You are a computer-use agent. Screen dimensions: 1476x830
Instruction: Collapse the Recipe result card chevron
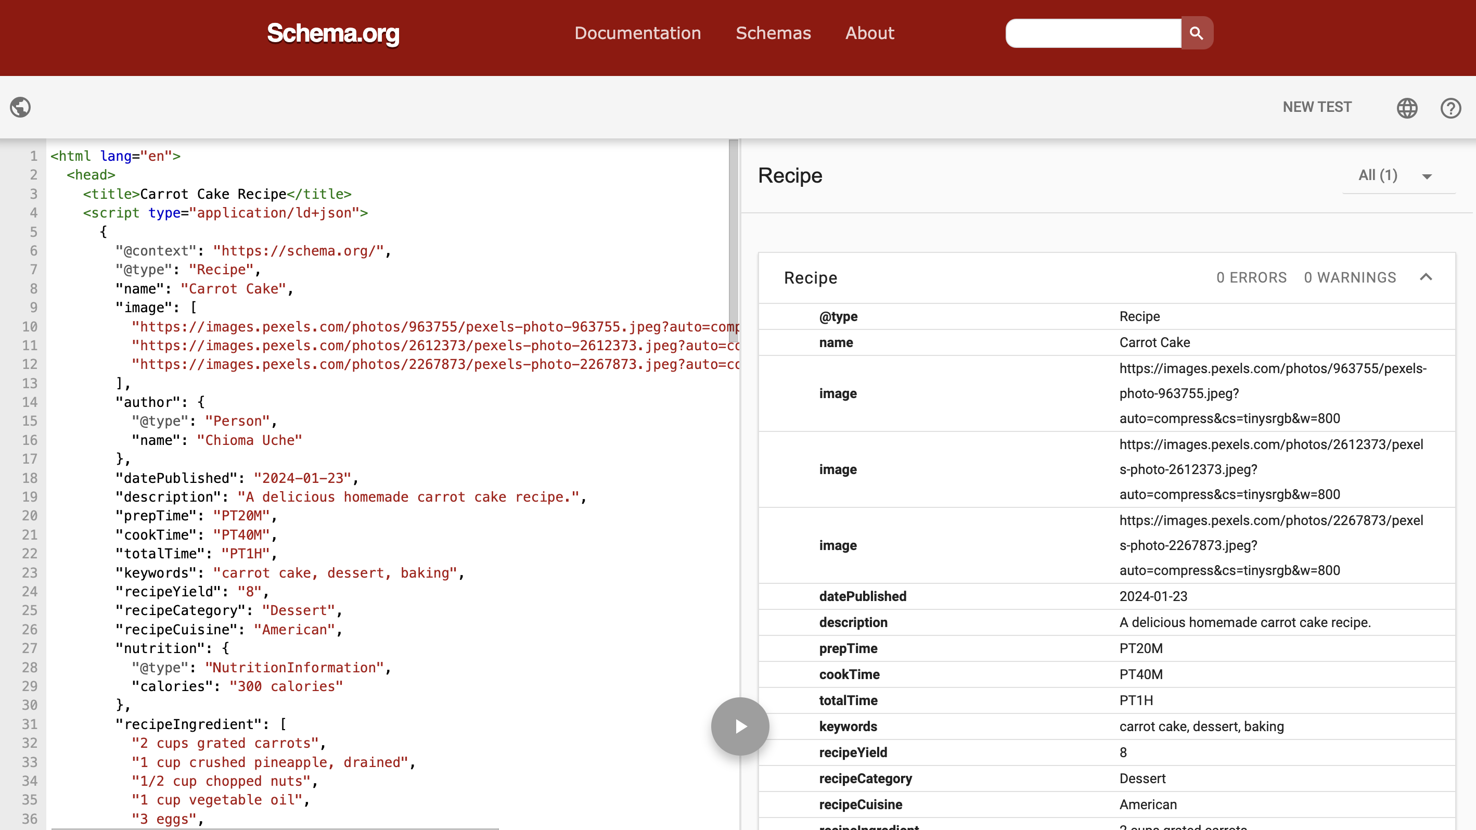[1426, 277]
